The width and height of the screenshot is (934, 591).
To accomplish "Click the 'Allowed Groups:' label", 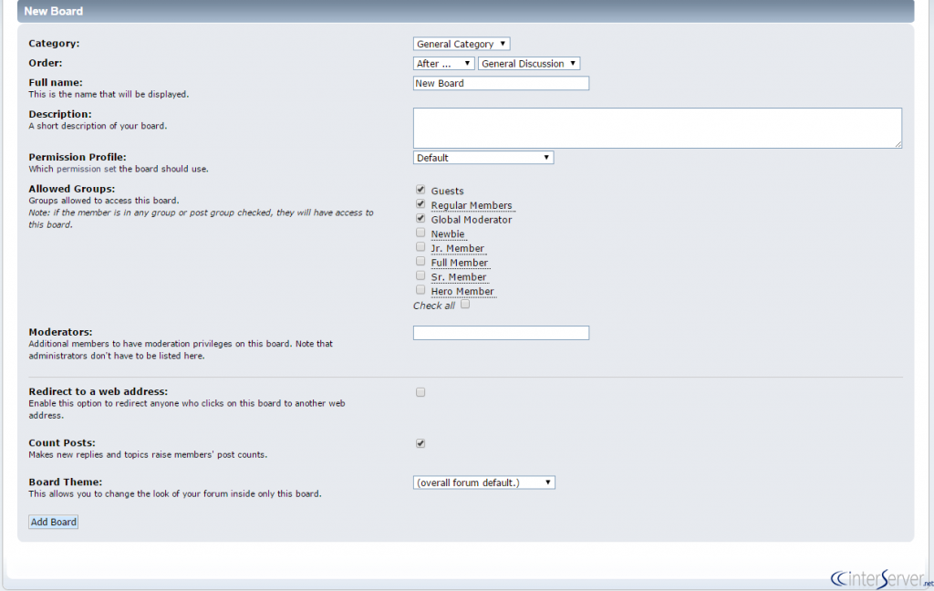I will [x=71, y=189].
